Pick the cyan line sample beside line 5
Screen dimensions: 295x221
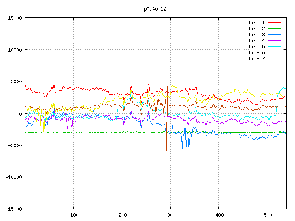(x=275, y=47)
